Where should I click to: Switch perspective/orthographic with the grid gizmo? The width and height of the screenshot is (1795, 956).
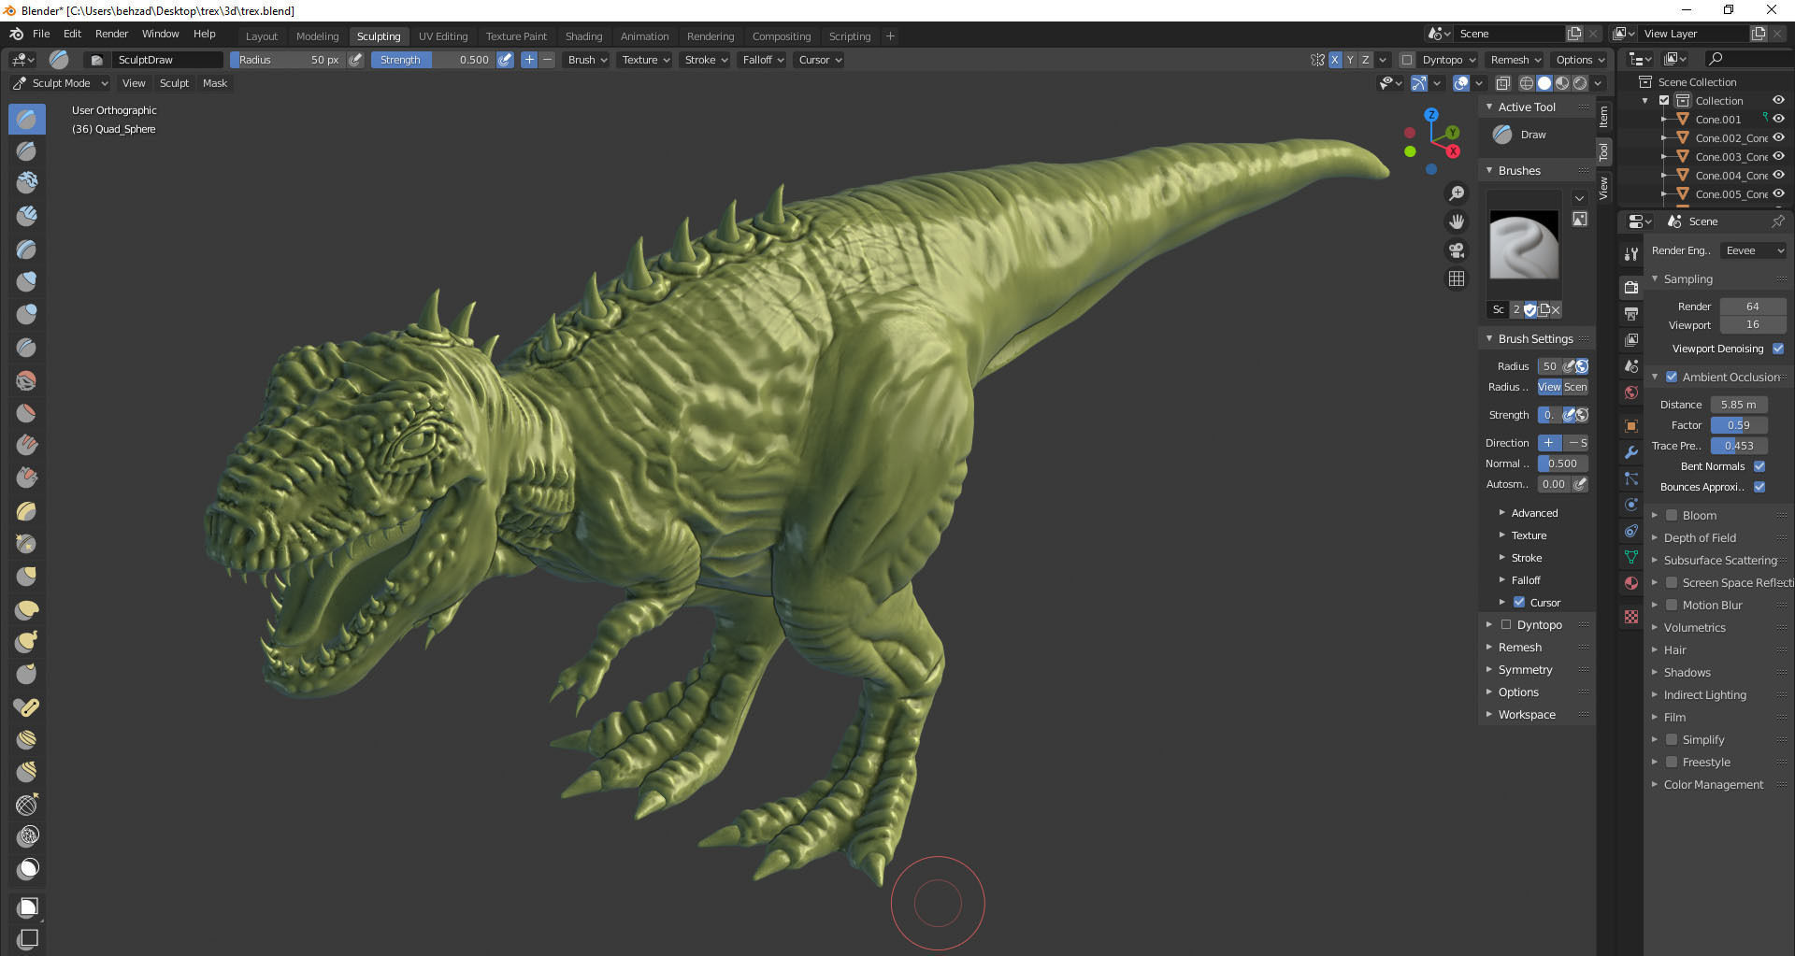tap(1457, 278)
